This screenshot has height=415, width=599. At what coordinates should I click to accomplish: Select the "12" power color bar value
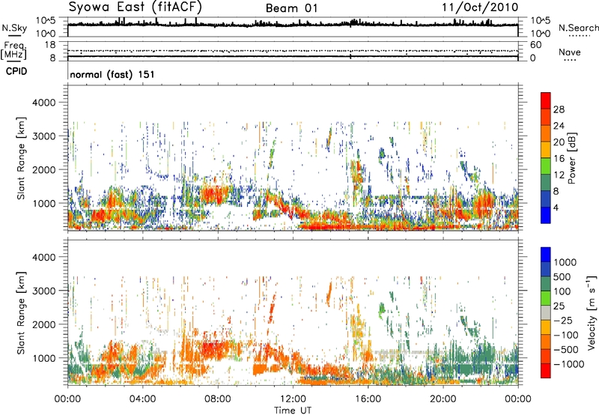tap(559, 175)
